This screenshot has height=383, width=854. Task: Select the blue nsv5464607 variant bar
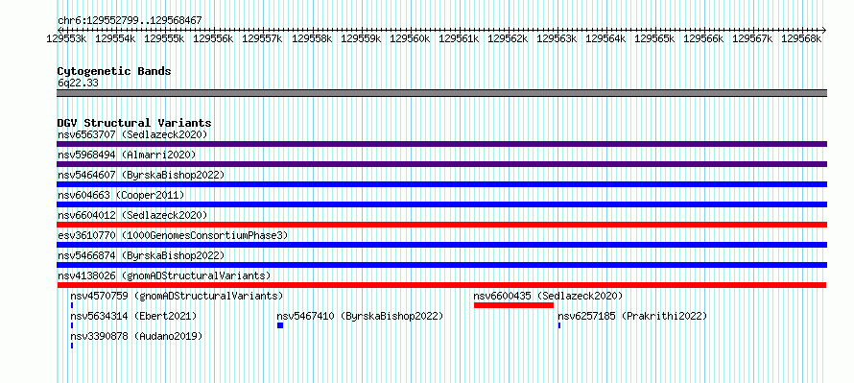point(441,184)
